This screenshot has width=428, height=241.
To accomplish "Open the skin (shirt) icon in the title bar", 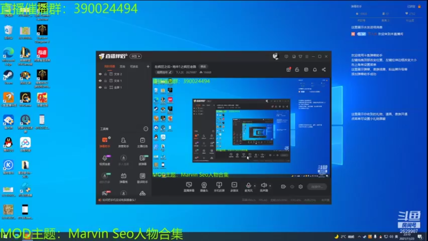I will coord(300,57).
